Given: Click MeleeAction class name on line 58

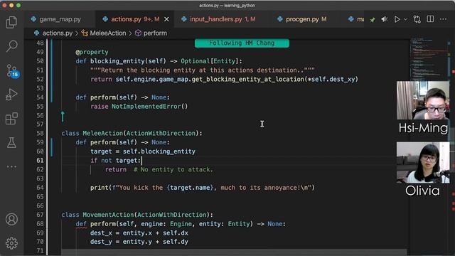Looking at the screenshot, I should 102,133.
